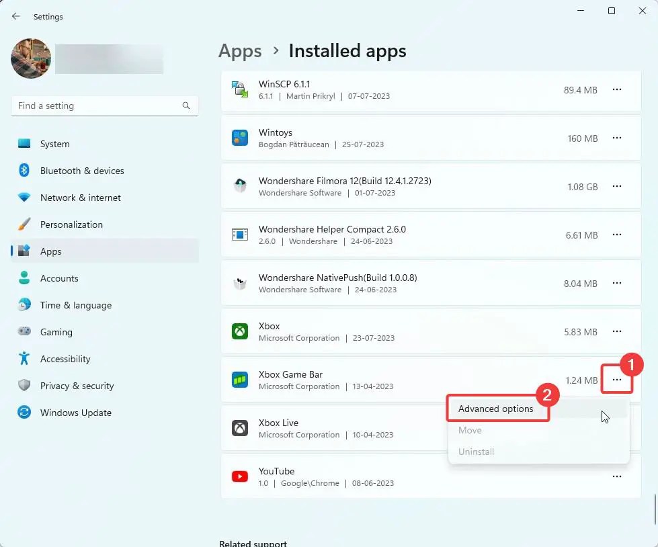Click the Personalization paintbrush icon
The height and width of the screenshot is (547, 658).
[24, 224]
